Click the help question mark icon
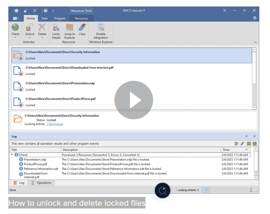 coord(255,18)
